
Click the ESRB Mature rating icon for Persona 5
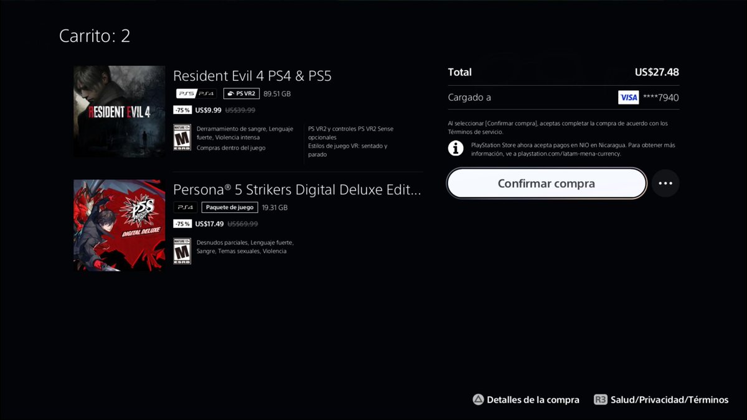pyautogui.click(x=182, y=251)
